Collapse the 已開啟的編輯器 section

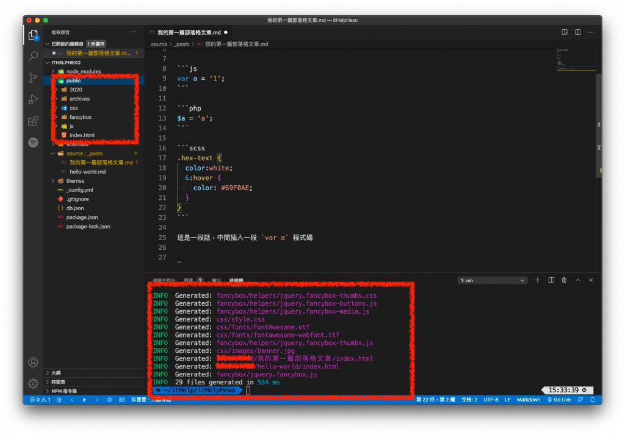pyautogui.click(x=48, y=44)
